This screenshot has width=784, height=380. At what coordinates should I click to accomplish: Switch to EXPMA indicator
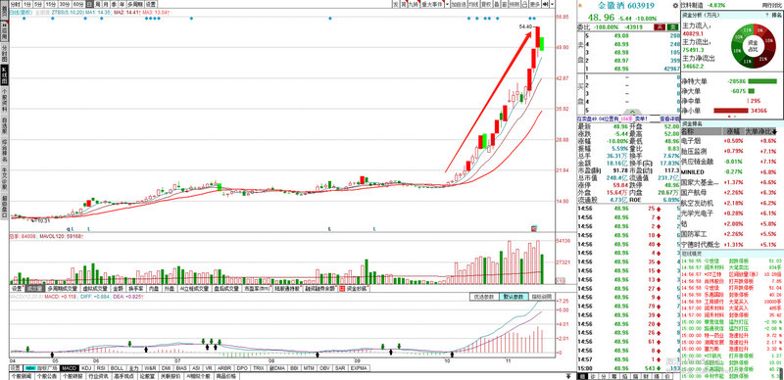click(359, 368)
